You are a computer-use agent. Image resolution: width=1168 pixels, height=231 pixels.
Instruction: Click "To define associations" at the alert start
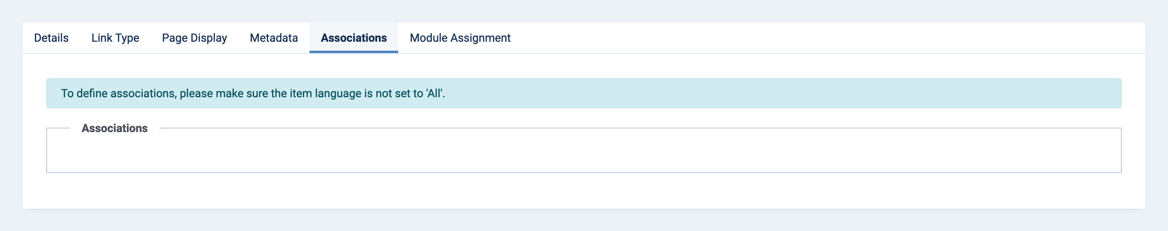coord(118,94)
